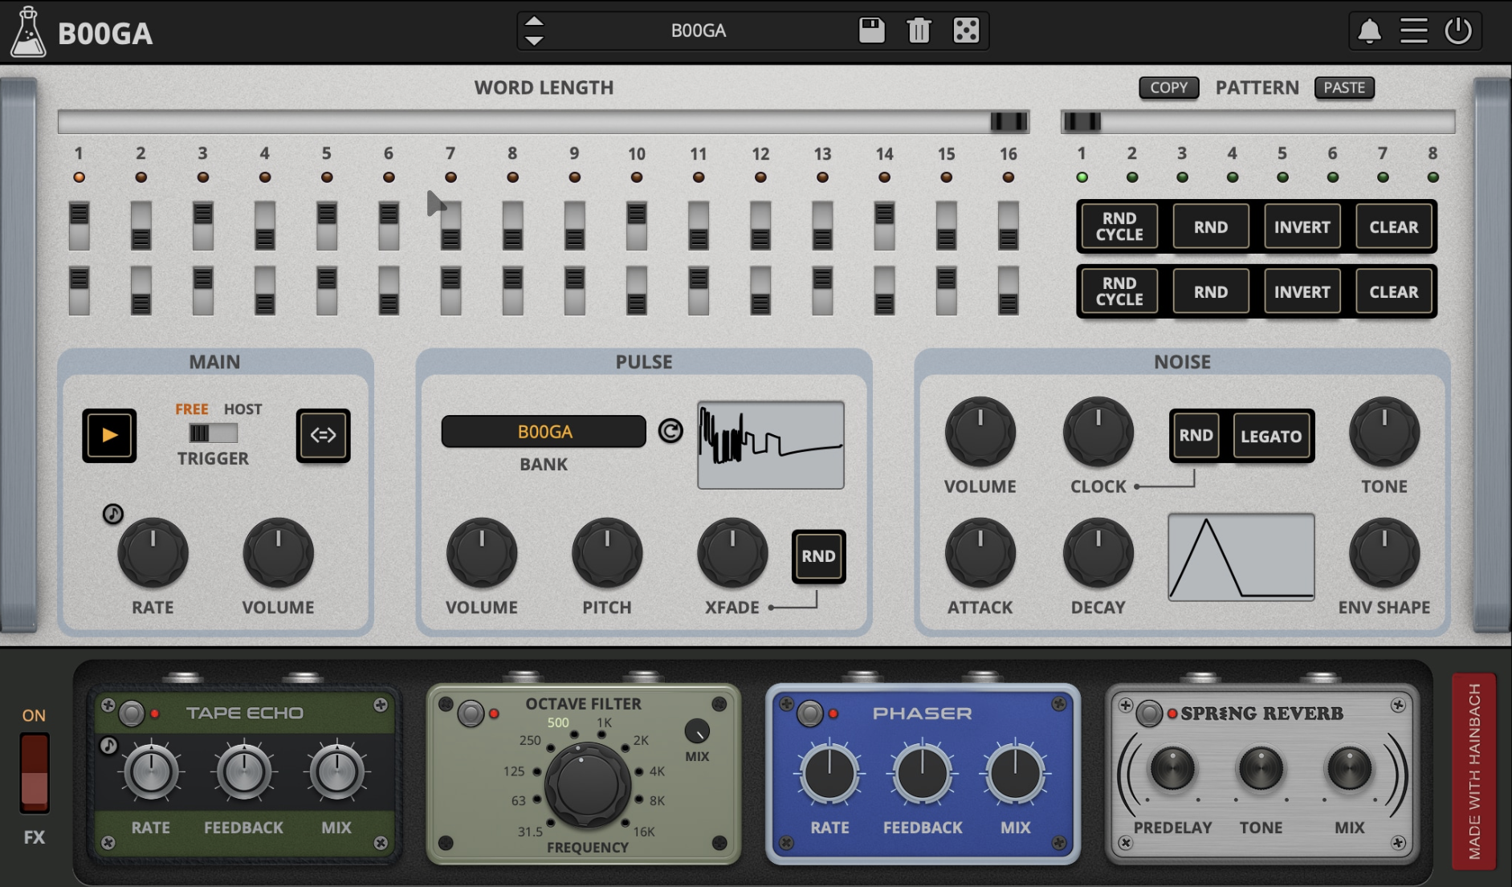This screenshot has width=1512, height=887.
Task: Click the Phaser RATE knob
Action: click(x=829, y=774)
